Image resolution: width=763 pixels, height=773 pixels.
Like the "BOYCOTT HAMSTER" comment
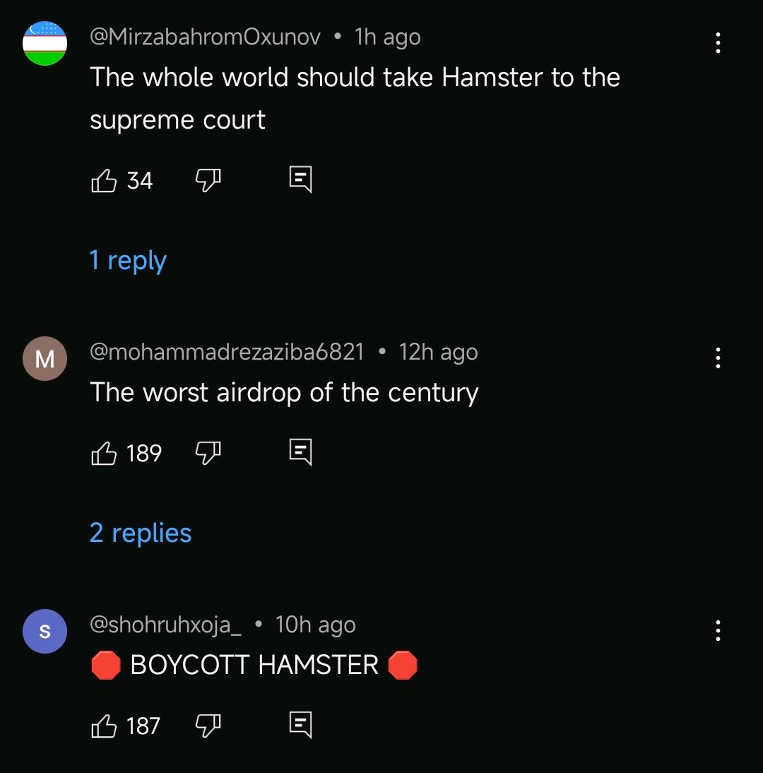[x=104, y=726]
